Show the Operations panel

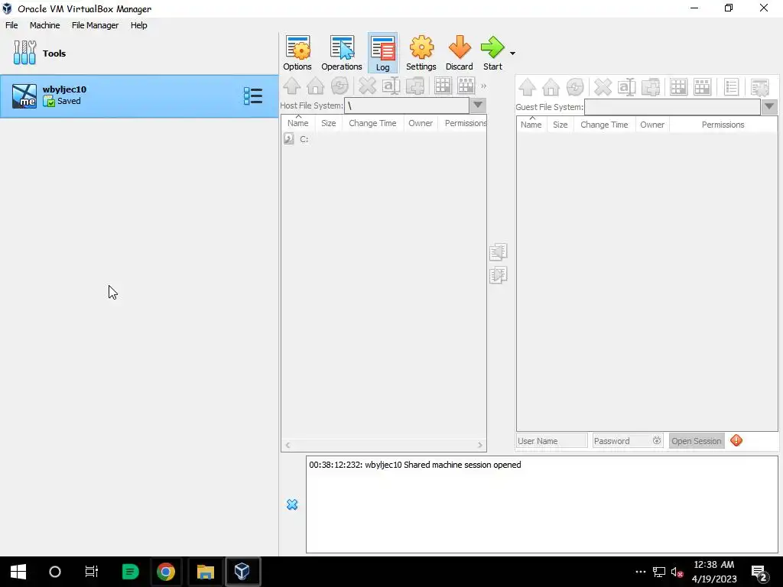[x=342, y=53]
